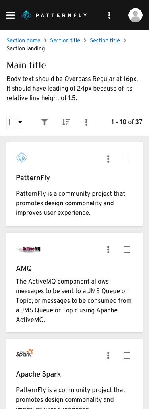Check the PatternFly card checkbox
The width and height of the screenshot is (149, 409).
(127, 159)
